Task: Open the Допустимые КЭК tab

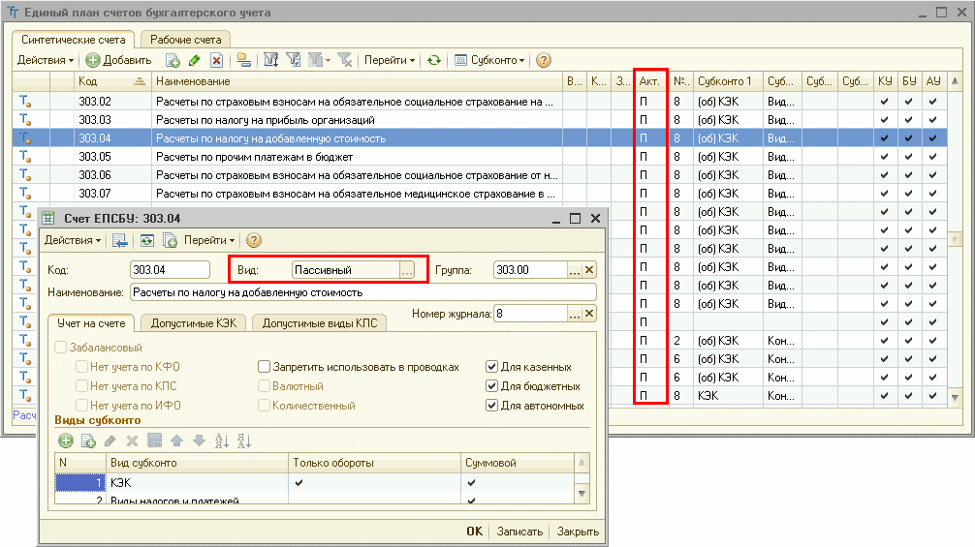Action: 194,323
